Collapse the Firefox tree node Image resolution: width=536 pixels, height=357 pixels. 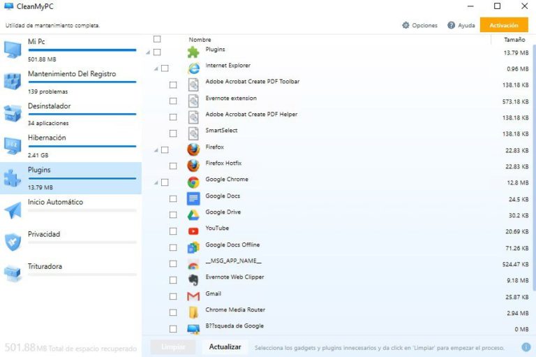pos(156,150)
